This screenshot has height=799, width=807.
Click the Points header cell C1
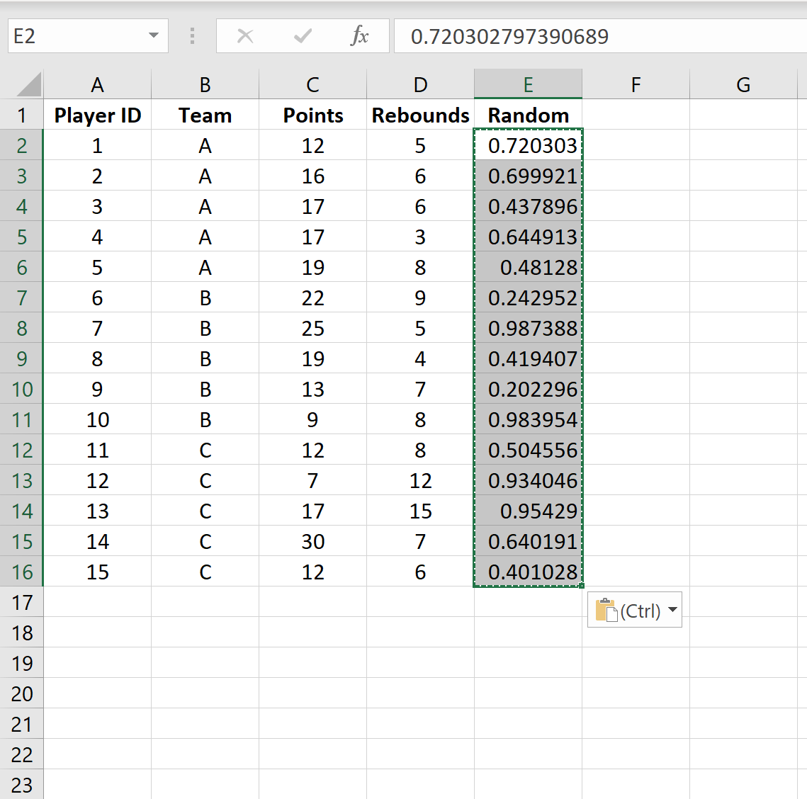point(312,115)
